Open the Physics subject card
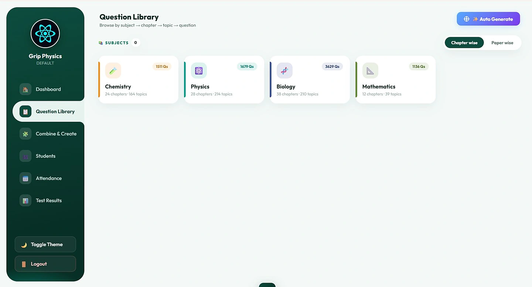Image resolution: width=532 pixels, height=287 pixels. pyautogui.click(x=224, y=79)
